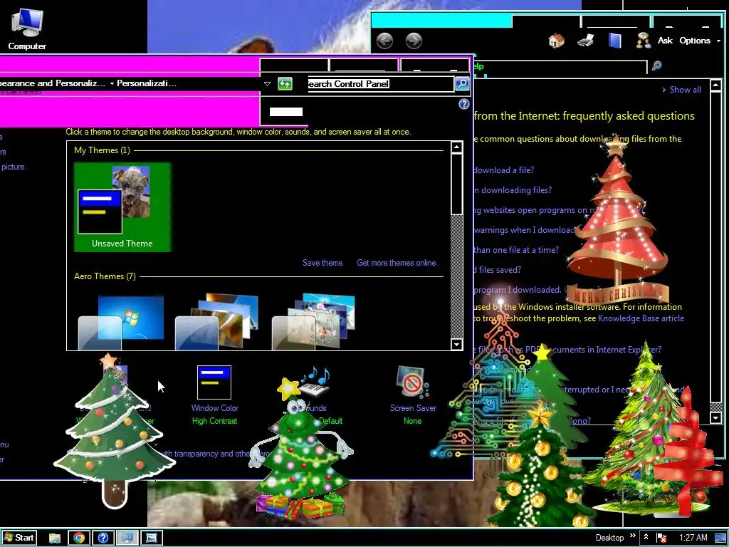729x547 pixels.
Task: Click the 'picture' link in left pane
Action: tap(13, 167)
